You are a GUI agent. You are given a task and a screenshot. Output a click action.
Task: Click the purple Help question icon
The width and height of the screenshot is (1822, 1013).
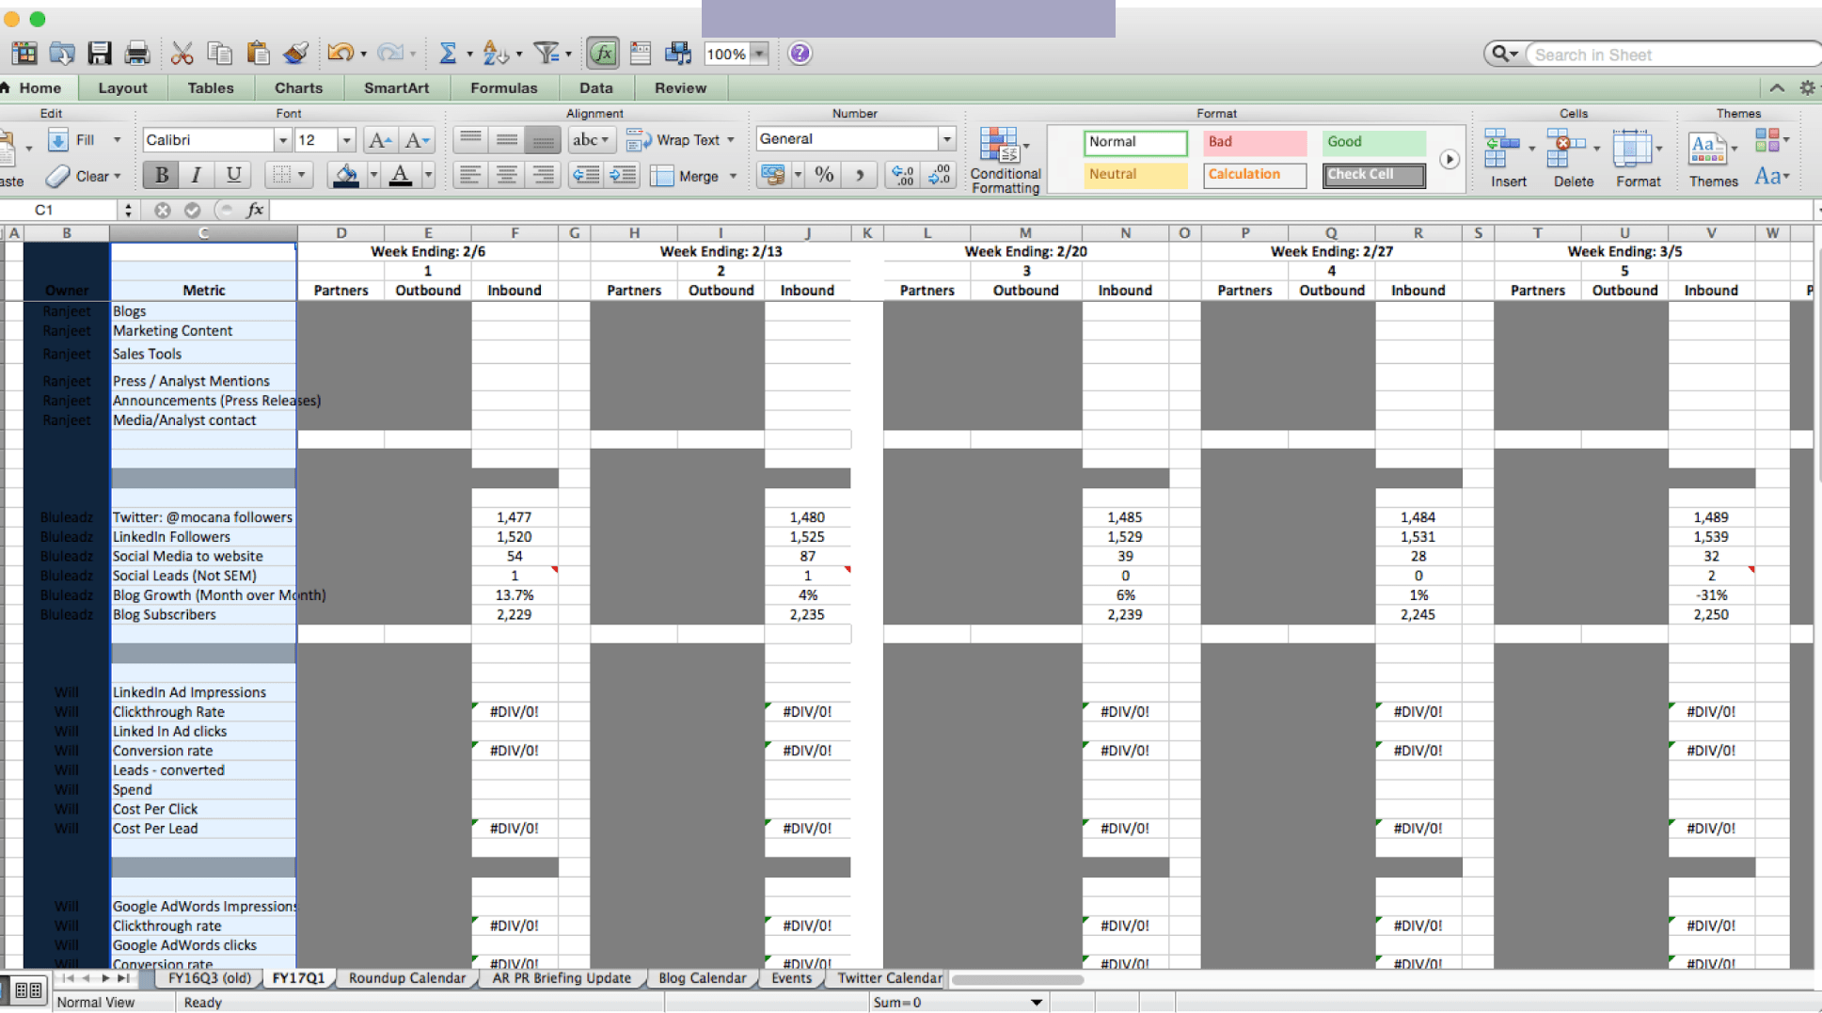[x=800, y=54]
